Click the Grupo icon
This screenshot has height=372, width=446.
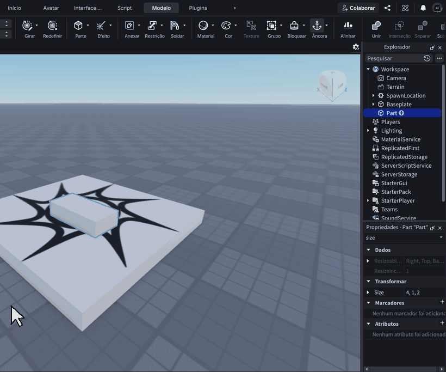point(271,26)
